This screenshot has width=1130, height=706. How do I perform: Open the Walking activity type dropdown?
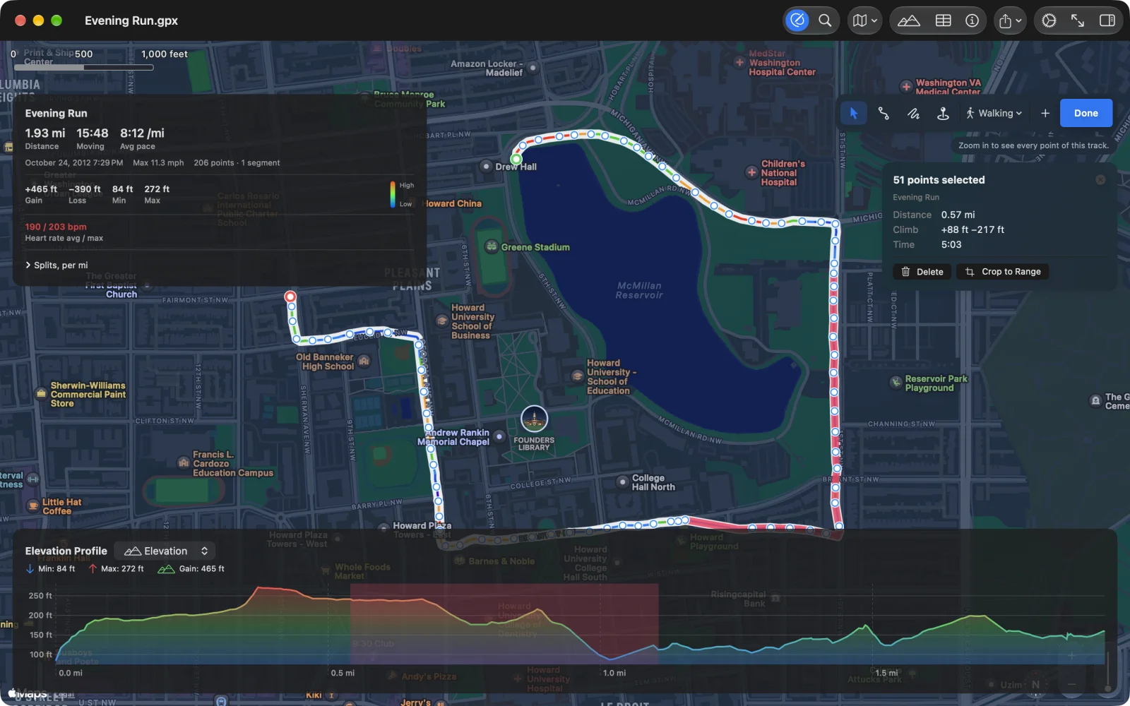[994, 113]
